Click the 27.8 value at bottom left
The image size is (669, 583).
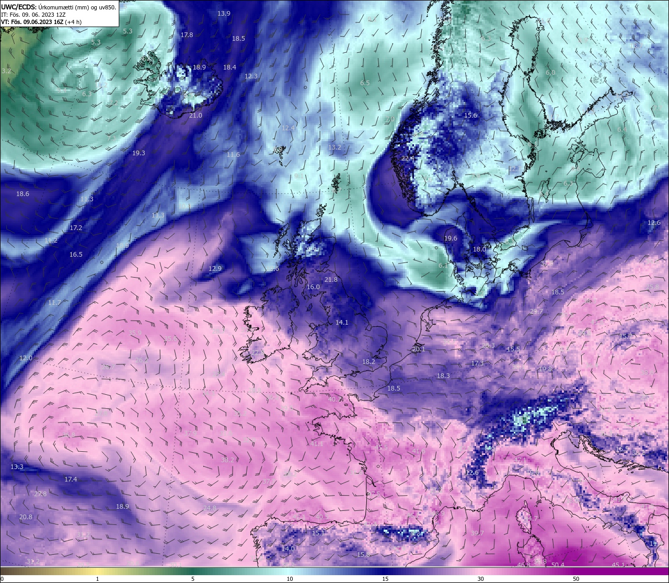tap(40, 494)
